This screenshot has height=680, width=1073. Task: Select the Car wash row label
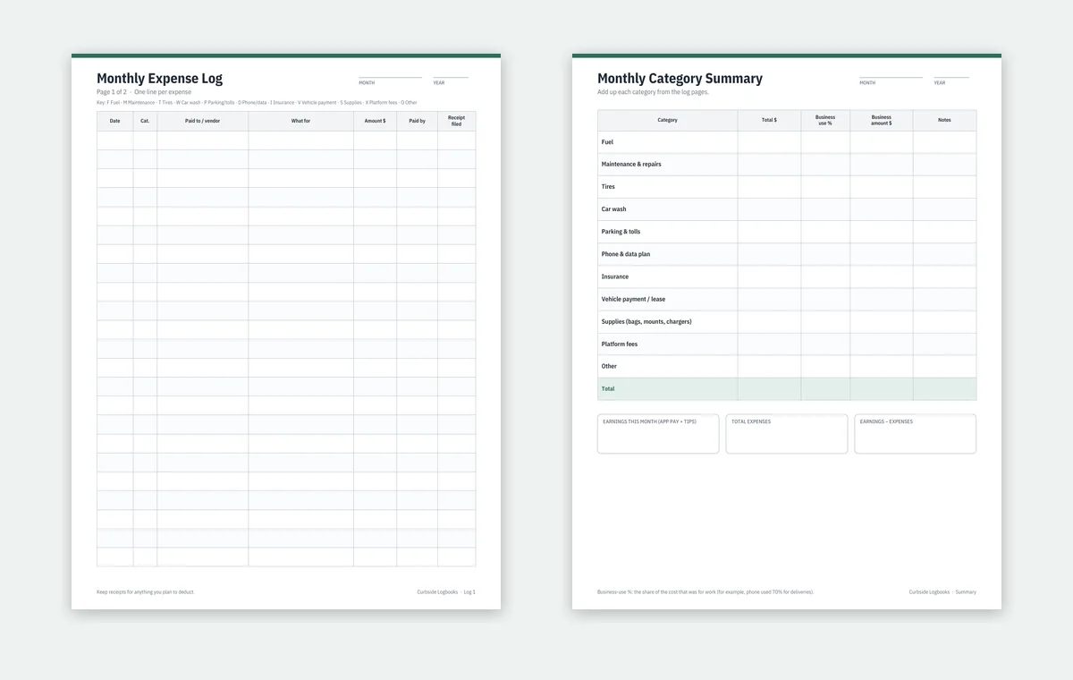(x=613, y=209)
